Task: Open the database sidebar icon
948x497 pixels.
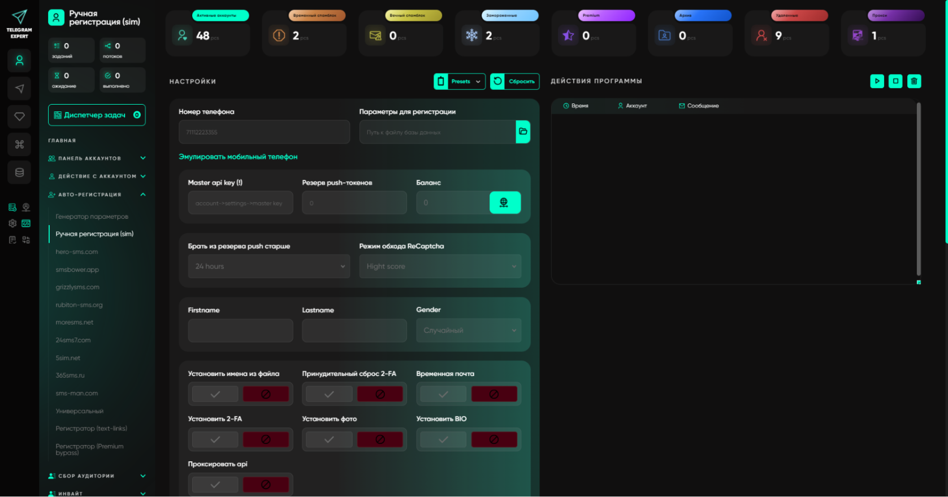Action: point(19,172)
